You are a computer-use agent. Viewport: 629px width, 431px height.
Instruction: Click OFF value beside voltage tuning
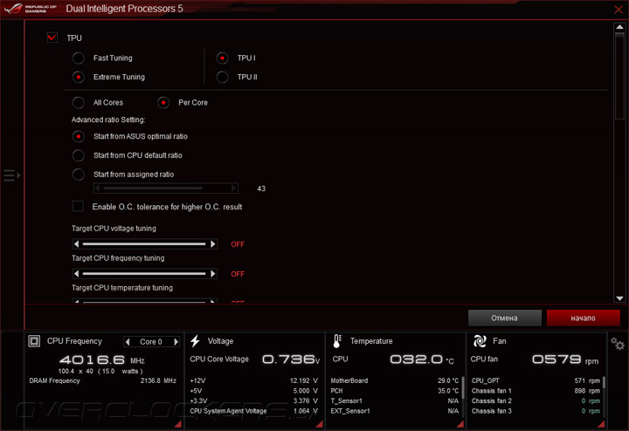(238, 244)
